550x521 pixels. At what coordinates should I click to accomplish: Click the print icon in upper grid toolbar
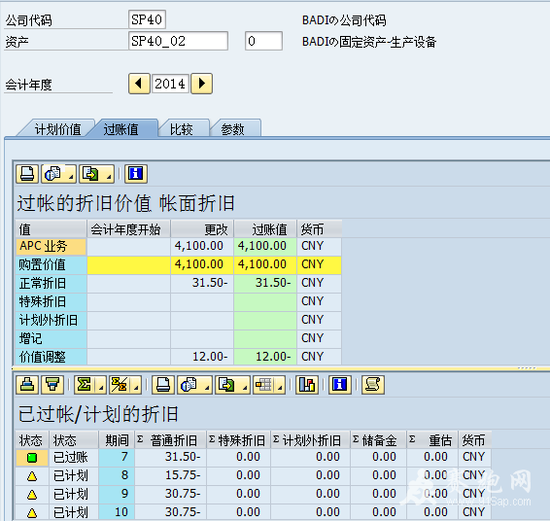click(x=27, y=174)
